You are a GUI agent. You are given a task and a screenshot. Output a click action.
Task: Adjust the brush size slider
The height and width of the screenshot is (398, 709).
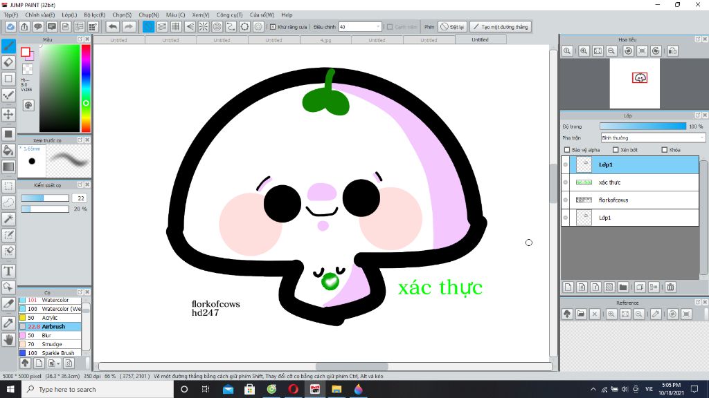click(x=45, y=198)
